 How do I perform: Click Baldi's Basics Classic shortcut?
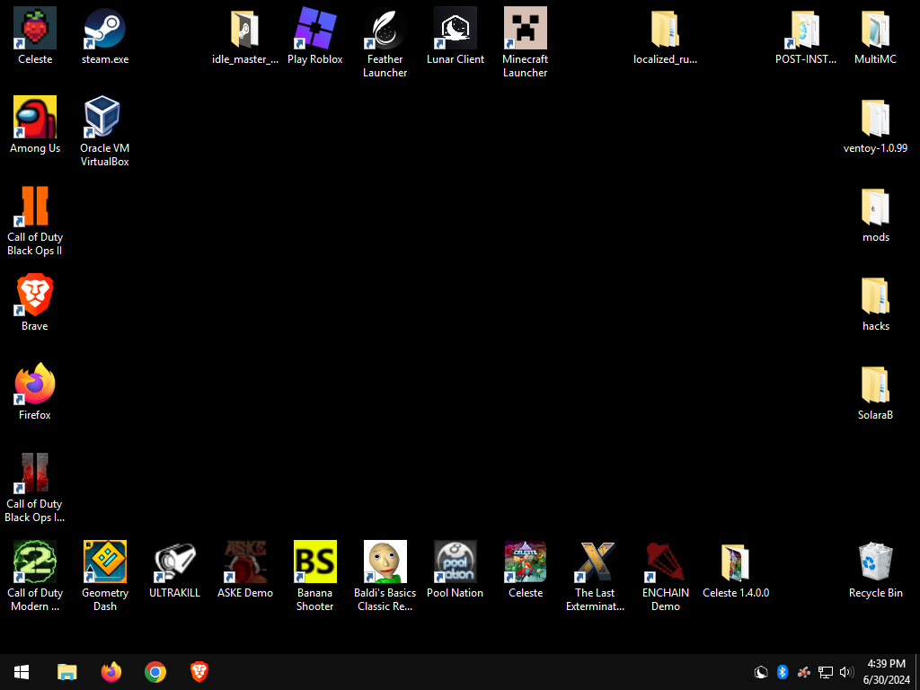[x=385, y=562]
